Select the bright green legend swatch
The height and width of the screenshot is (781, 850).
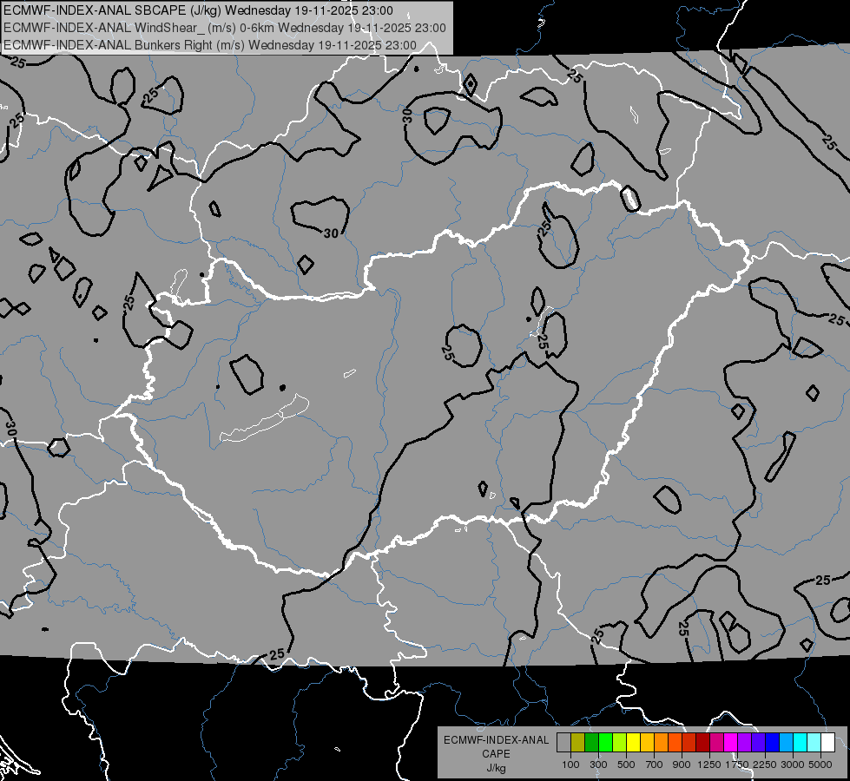[x=605, y=743]
